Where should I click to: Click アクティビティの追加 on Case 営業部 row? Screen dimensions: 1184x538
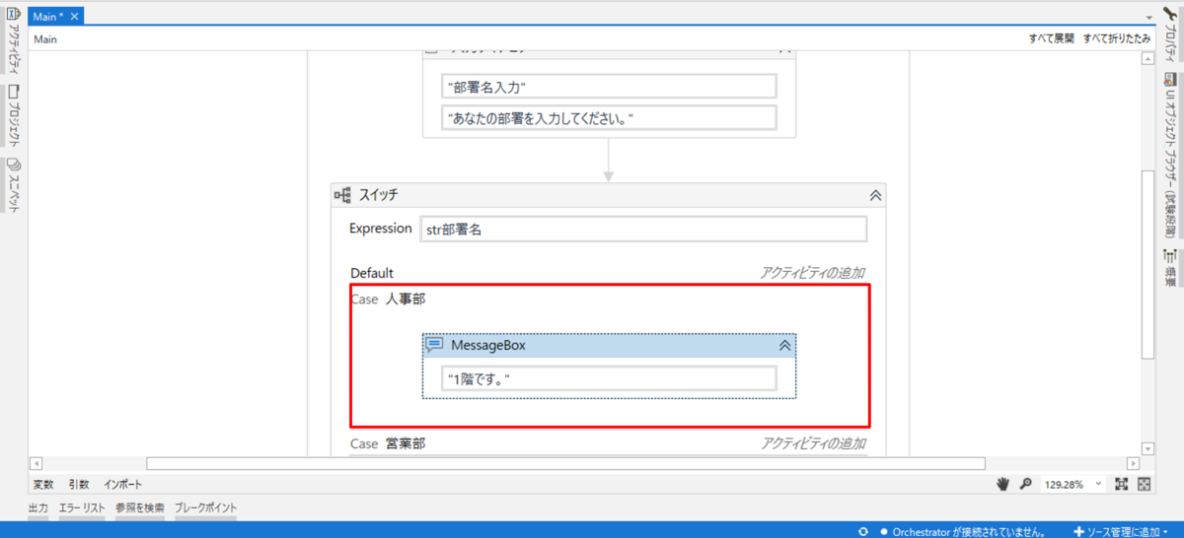coord(813,443)
